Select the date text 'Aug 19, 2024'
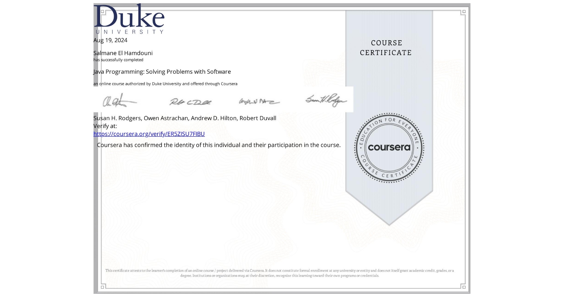Viewport: 561px width, 294px height. click(110, 40)
